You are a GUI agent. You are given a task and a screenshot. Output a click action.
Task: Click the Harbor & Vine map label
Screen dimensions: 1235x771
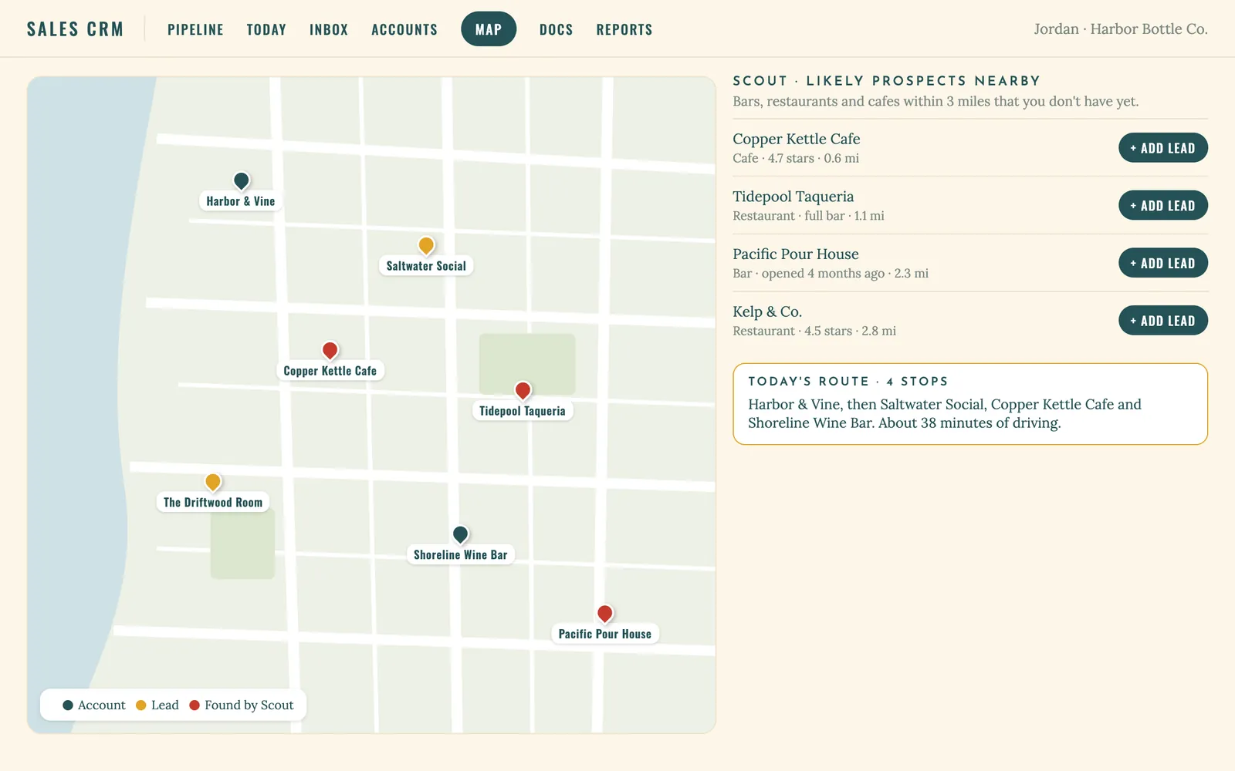[x=241, y=201]
